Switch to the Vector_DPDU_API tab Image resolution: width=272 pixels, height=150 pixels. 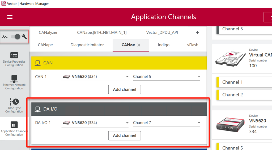coord(162,32)
